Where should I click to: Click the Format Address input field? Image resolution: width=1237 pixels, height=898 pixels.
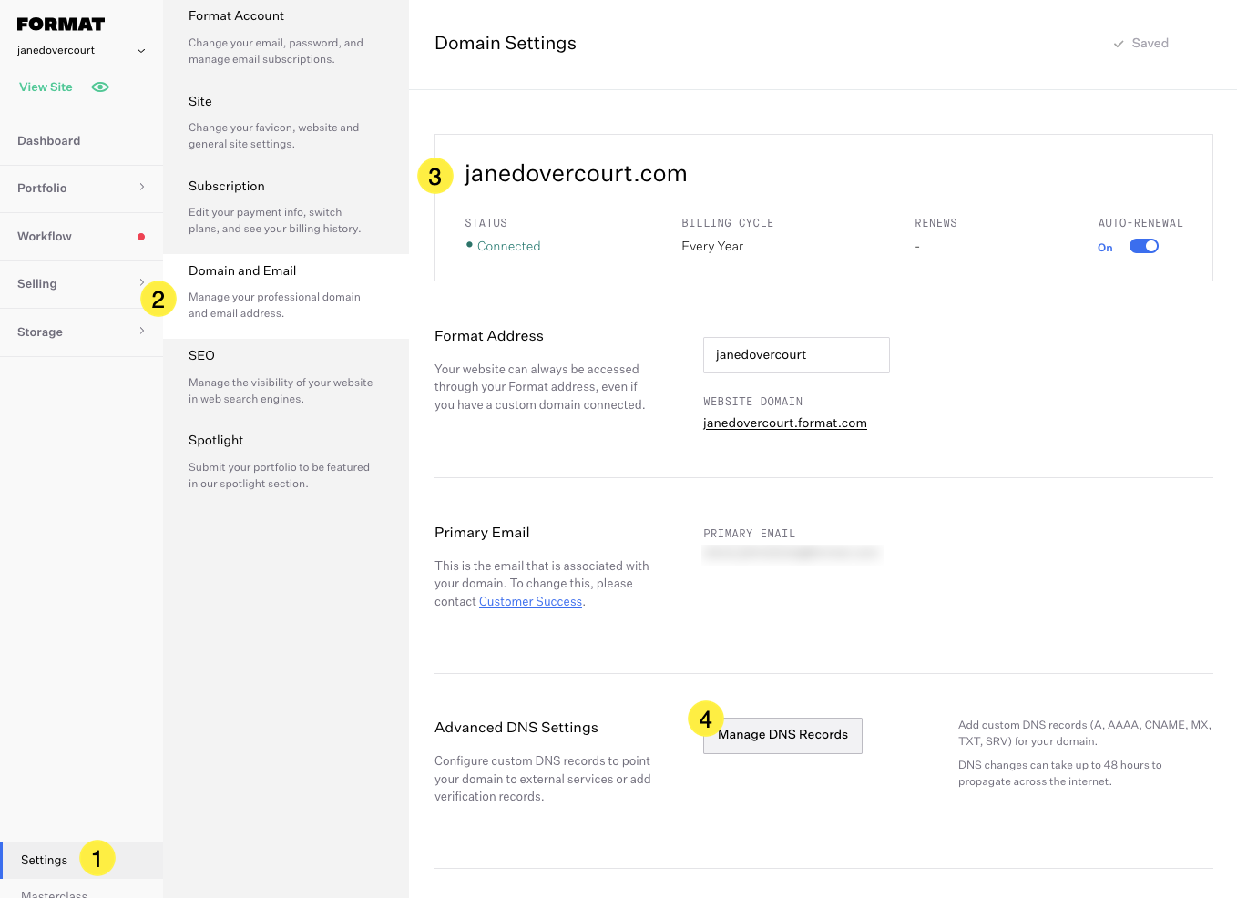click(796, 355)
